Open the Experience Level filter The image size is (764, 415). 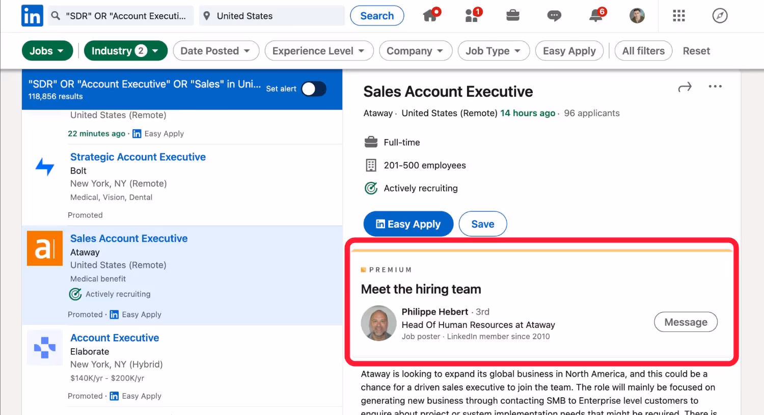pos(319,51)
